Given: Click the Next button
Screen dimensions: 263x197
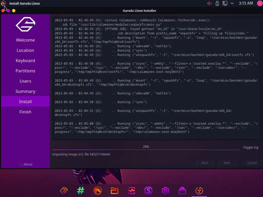Looking at the screenshot, I should [x=227, y=163].
